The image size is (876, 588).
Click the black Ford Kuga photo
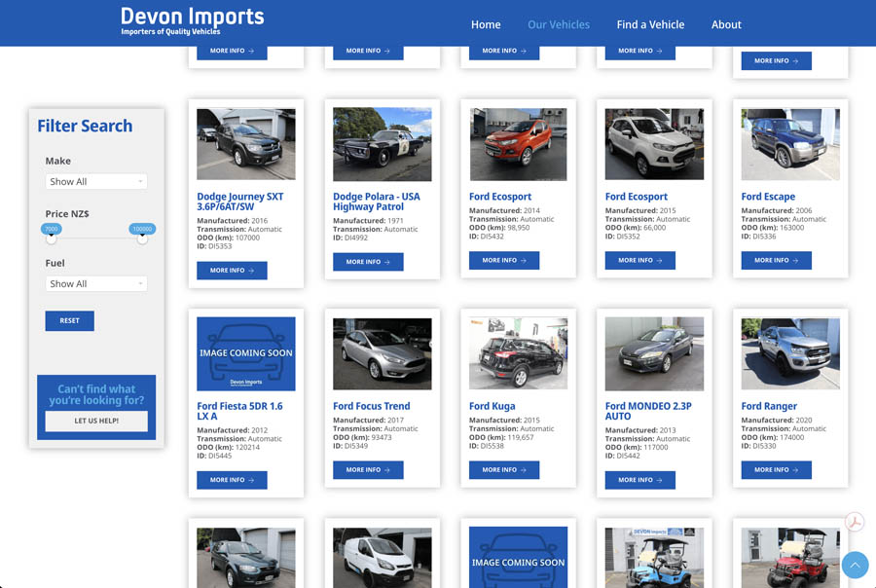tap(518, 353)
